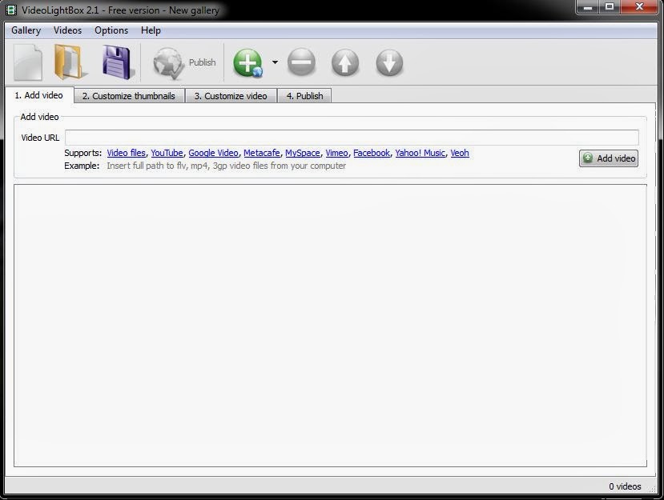Click the Add video button
This screenshot has height=500, width=664.
[x=609, y=158]
